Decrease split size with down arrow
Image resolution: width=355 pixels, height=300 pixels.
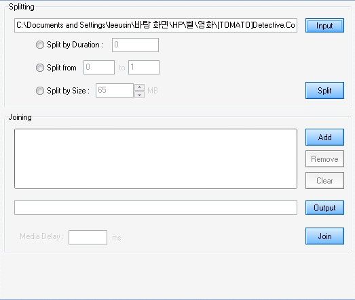[x=139, y=95]
